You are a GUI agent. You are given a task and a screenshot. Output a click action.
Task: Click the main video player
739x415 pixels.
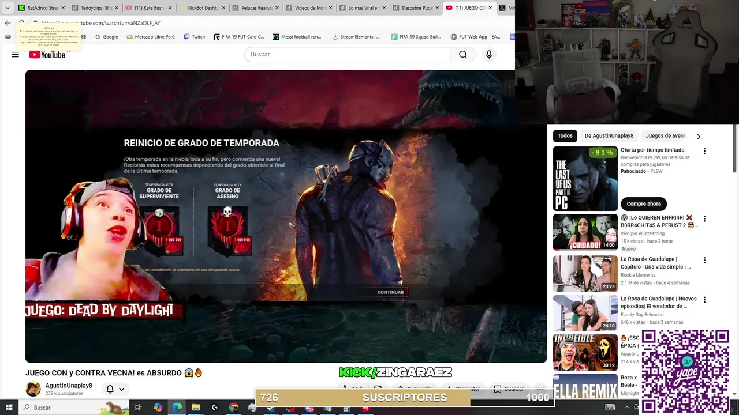(x=286, y=216)
